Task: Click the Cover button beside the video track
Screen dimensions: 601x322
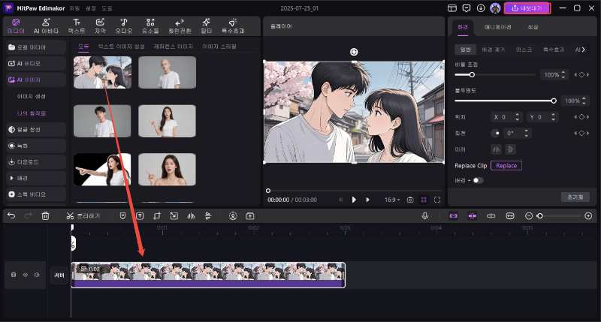Action: point(59,275)
